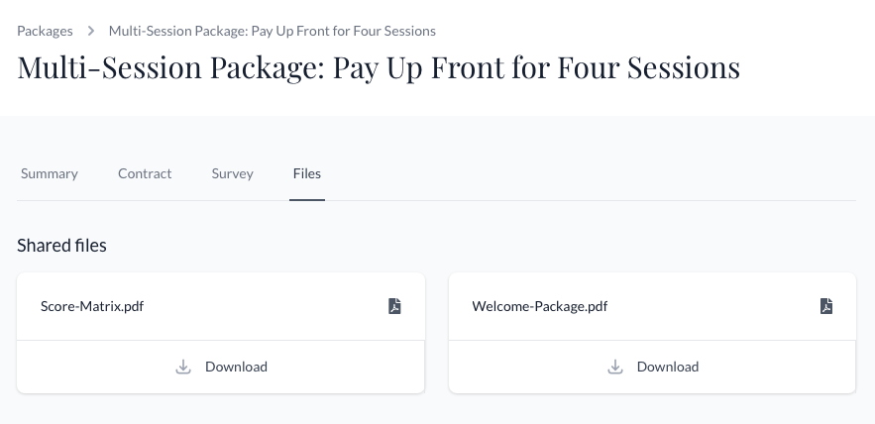Open the Summary tab
This screenshot has height=424, width=875.
point(50,173)
